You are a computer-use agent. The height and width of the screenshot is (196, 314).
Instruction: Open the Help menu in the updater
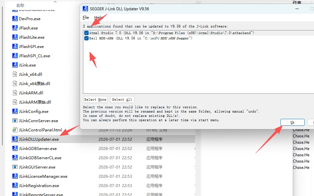click(98, 18)
